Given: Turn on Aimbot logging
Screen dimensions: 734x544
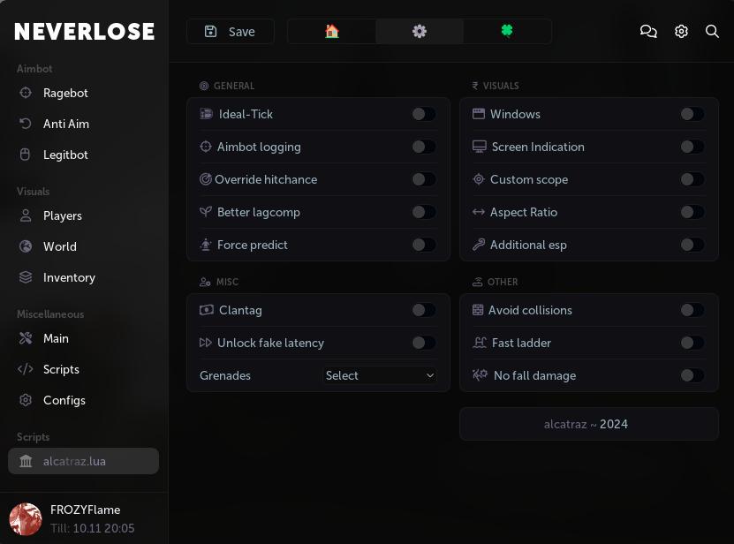Looking at the screenshot, I should coord(423,147).
